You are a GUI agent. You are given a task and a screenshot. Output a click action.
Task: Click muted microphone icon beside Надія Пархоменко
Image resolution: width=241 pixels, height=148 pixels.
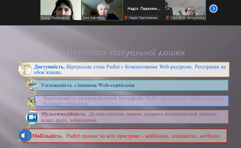(126, 18)
